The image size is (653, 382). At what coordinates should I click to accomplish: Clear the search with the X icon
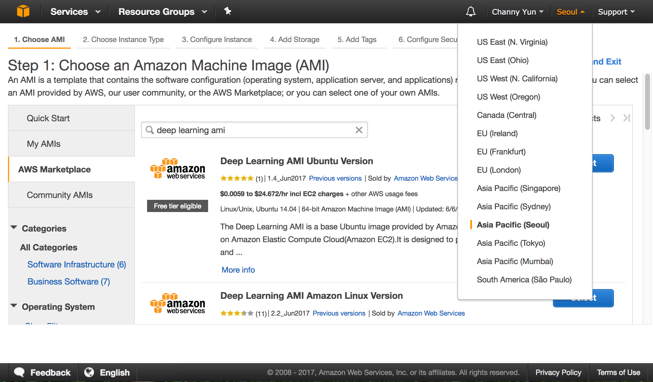coord(359,130)
